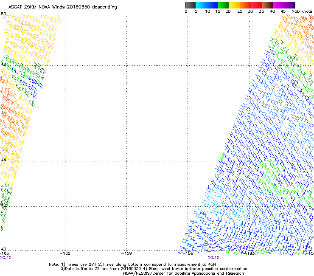The height and width of the screenshot is (276, 314).
Task: Click the 46 latitude axis label
Action: (3, 113)
